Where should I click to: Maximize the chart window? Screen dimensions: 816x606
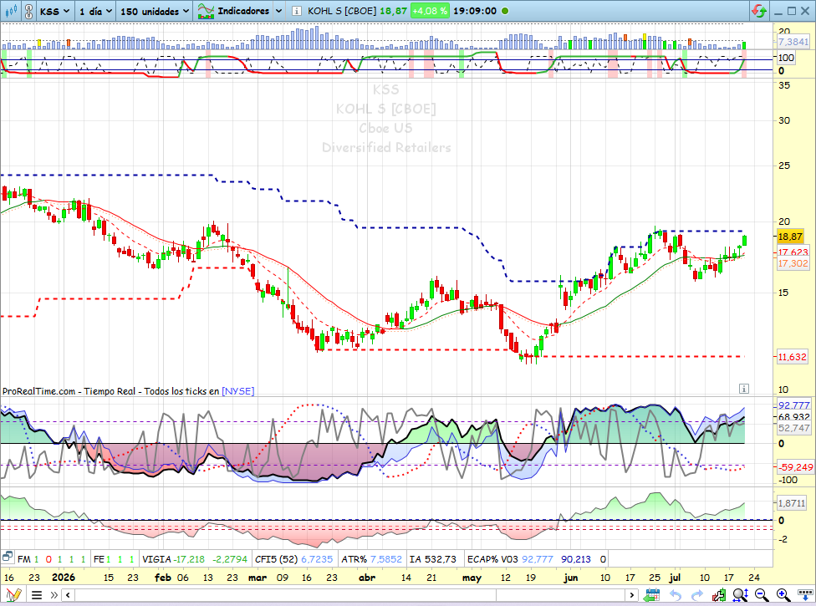coord(792,11)
